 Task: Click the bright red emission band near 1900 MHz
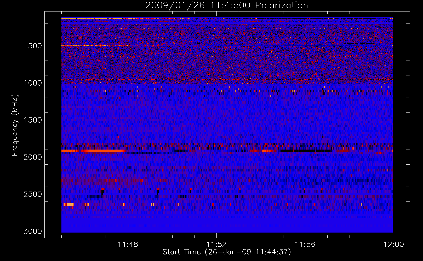(93, 151)
